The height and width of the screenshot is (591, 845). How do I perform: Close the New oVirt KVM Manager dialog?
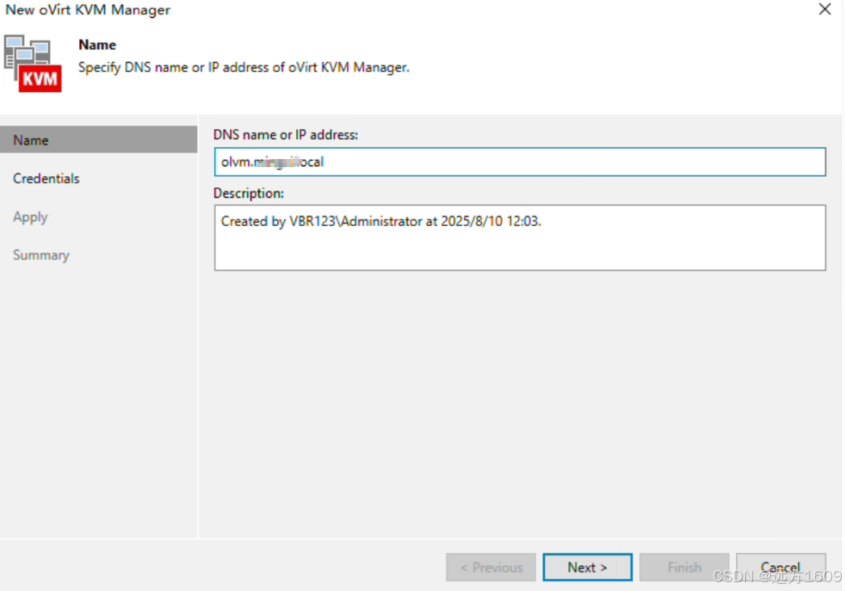click(x=825, y=9)
